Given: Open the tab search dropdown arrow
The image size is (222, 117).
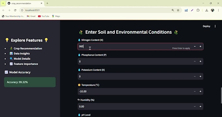Looking at the screenshot, I should click(x=3, y=3).
